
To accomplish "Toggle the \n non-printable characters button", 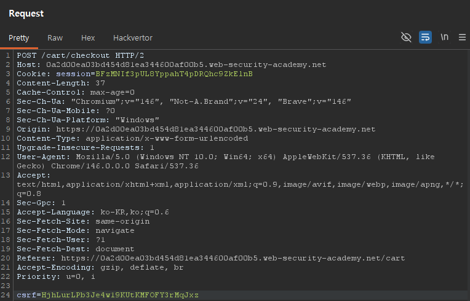I will click(444, 37).
